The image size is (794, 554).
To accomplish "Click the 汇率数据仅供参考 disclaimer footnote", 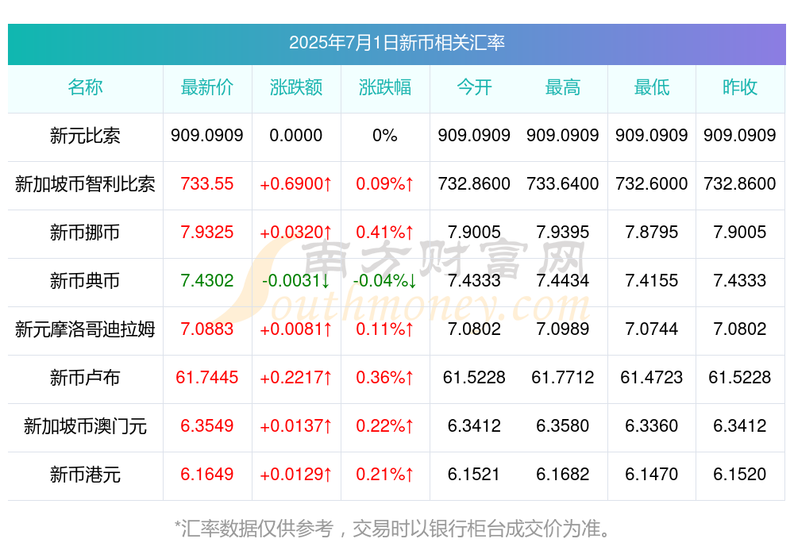I will tap(393, 529).
